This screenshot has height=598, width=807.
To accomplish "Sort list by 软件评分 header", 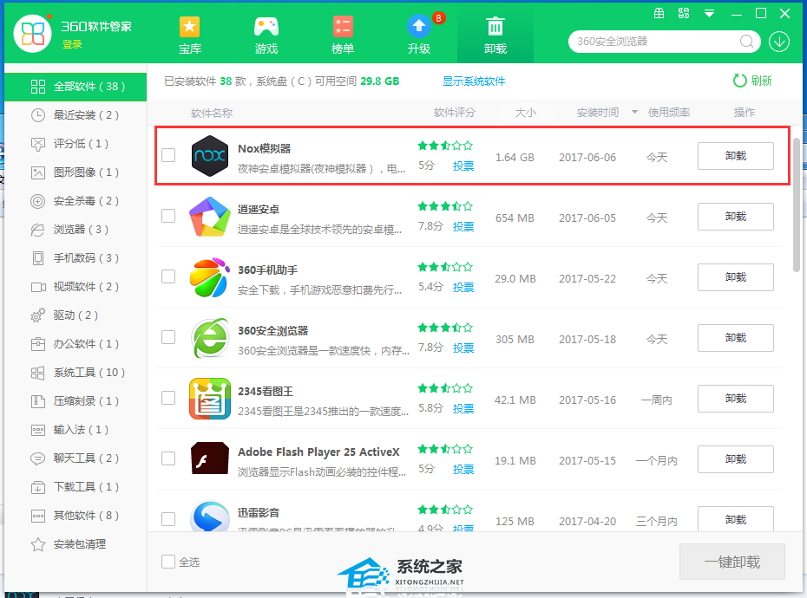I will (x=455, y=113).
